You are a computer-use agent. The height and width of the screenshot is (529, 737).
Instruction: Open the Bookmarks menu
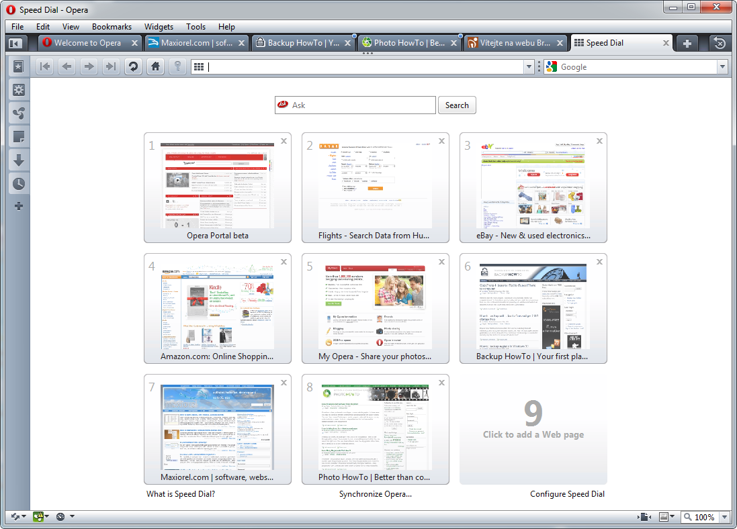tap(112, 27)
